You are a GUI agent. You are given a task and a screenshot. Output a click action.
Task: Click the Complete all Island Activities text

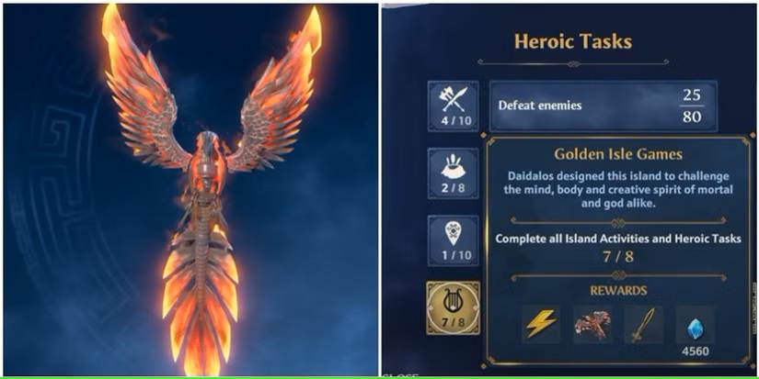pyautogui.click(x=618, y=239)
